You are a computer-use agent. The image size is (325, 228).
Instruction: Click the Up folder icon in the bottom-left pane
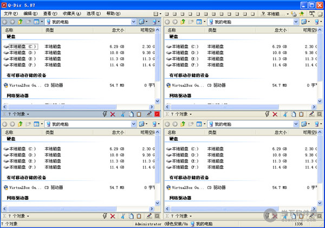20,124
